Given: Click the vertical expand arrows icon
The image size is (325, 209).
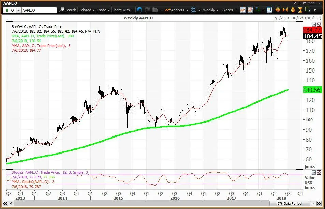Looking at the screenshot, I should click(x=292, y=10).
